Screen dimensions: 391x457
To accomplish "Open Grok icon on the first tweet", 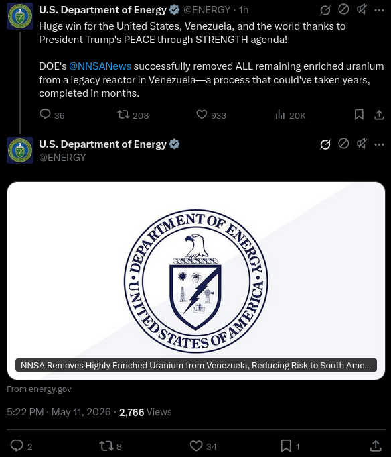I will tap(325, 10).
